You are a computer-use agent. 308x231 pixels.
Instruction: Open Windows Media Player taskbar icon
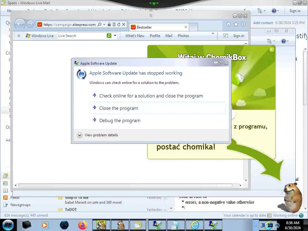45,225
